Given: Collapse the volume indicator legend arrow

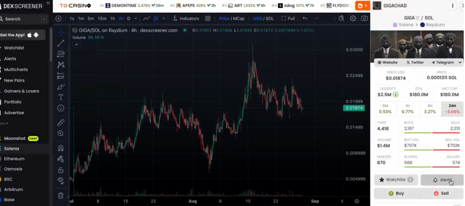Looking at the screenshot, I should pyautogui.click(x=76, y=44).
